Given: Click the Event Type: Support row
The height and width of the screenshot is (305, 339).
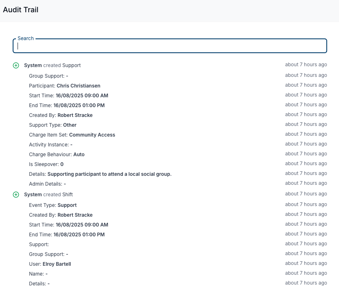Looking at the screenshot, I should coord(53,205).
